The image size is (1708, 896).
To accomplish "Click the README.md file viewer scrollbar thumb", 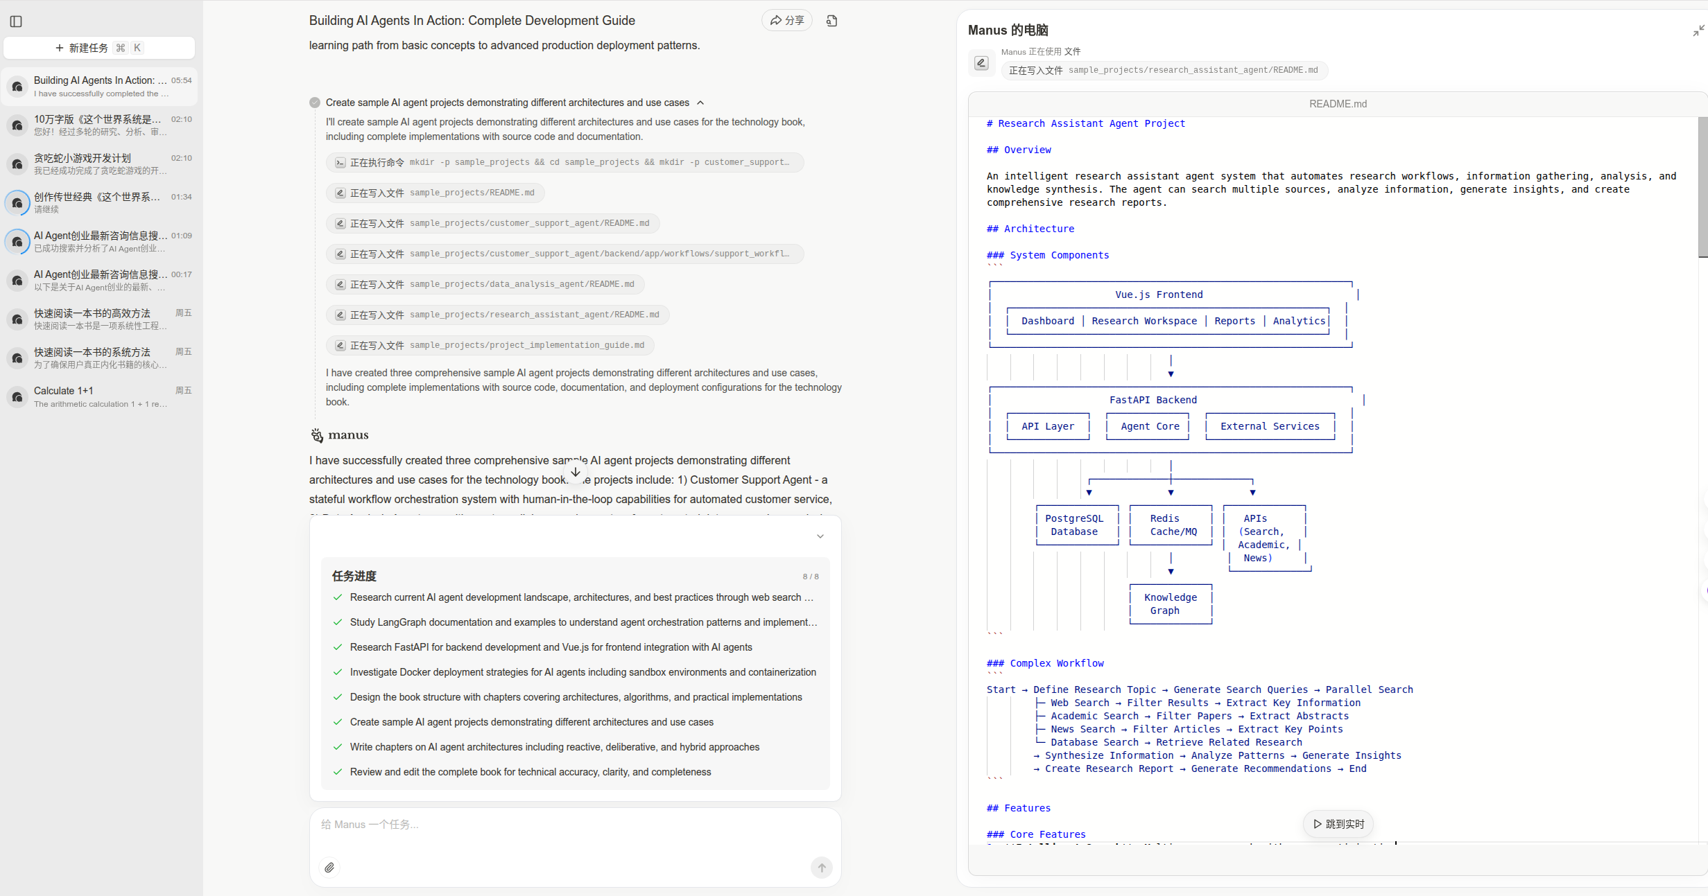I will tap(1702, 187).
